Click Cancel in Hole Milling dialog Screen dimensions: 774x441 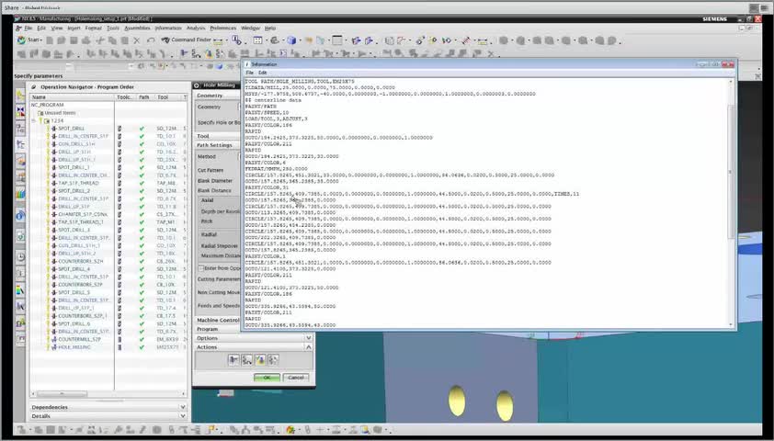pyautogui.click(x=296, y=378)
